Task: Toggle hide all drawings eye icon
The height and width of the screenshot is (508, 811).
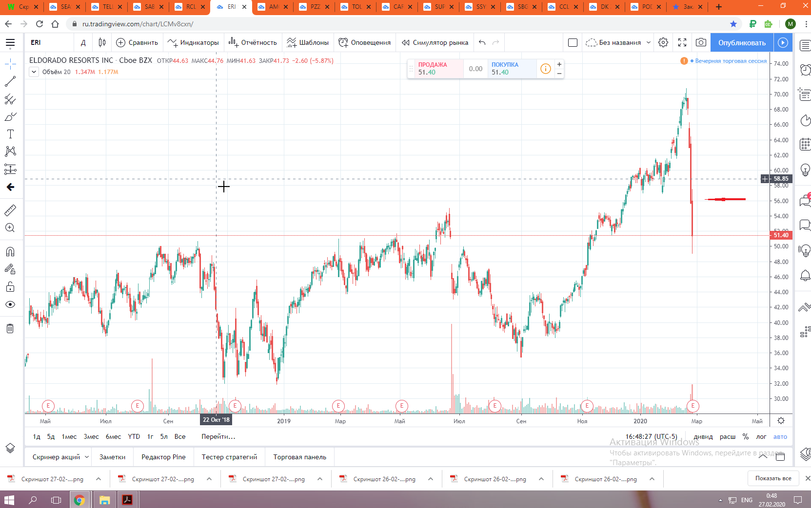Action: (x=10, y=304)
